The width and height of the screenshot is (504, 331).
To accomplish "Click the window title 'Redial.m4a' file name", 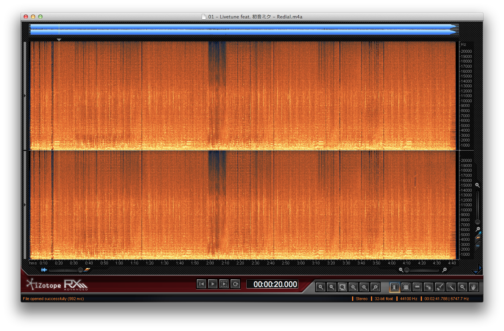I will click(290, 17).
